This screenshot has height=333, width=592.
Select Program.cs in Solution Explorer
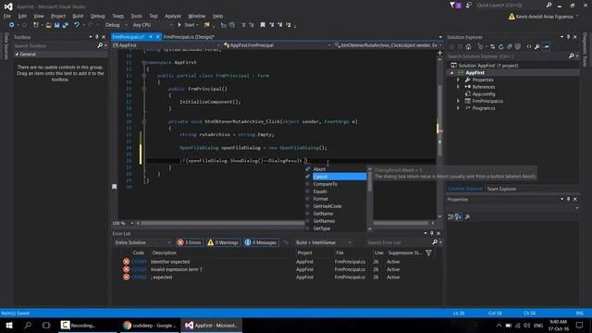pyautogui.click(x=483, y=108)
